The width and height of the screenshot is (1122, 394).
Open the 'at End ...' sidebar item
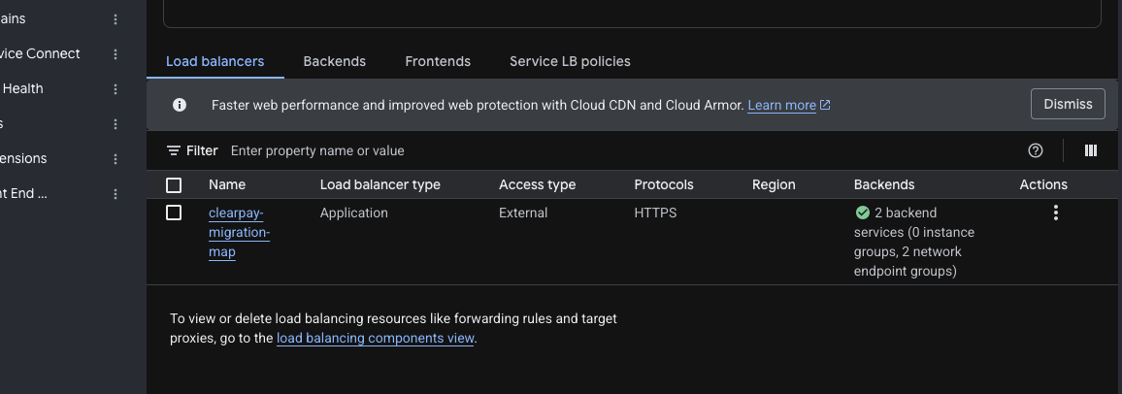(24, 194)
